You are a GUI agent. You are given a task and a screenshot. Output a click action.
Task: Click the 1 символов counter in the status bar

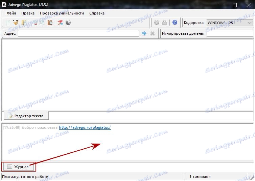click(200, 177)
